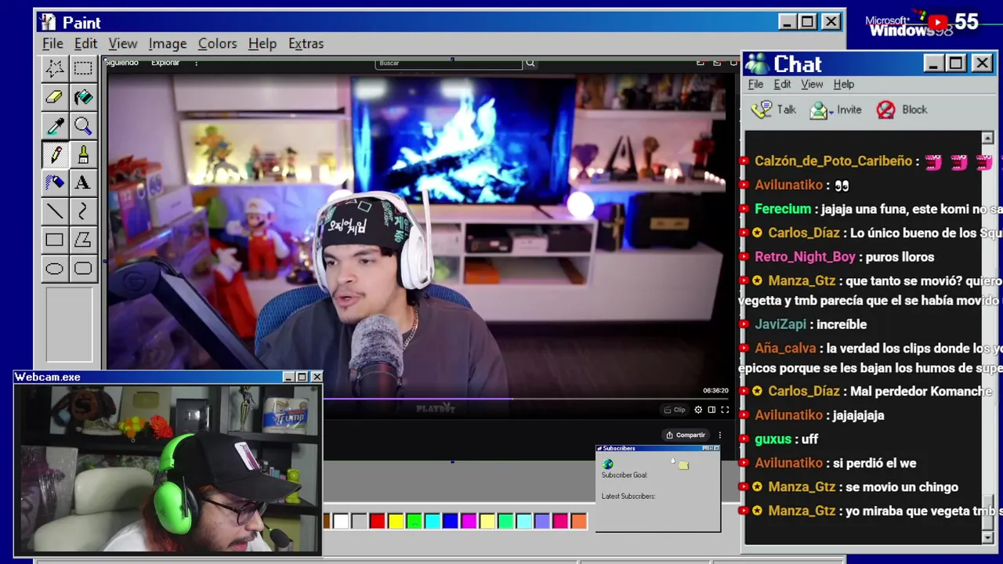The width and height of the screenshot is (1003, 564).
Task: Click the folder icon in Subscribers window
Action: (683, 465)
